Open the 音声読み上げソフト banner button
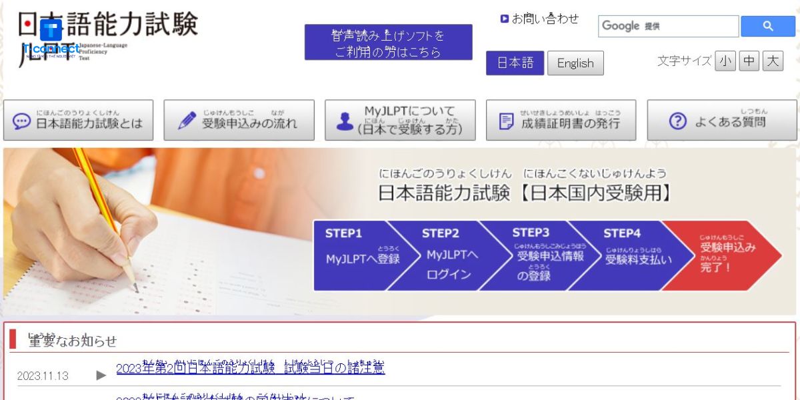The height and width of the screenshot is (400, 800). 388,42
